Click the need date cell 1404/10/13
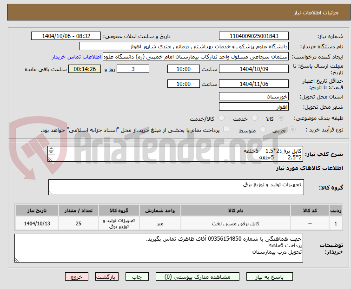This screenshot has width=351, height=289. [x=37, y=223]
